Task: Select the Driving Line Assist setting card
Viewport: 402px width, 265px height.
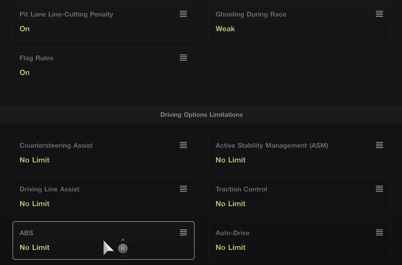Action: click(x=104, y=197)
